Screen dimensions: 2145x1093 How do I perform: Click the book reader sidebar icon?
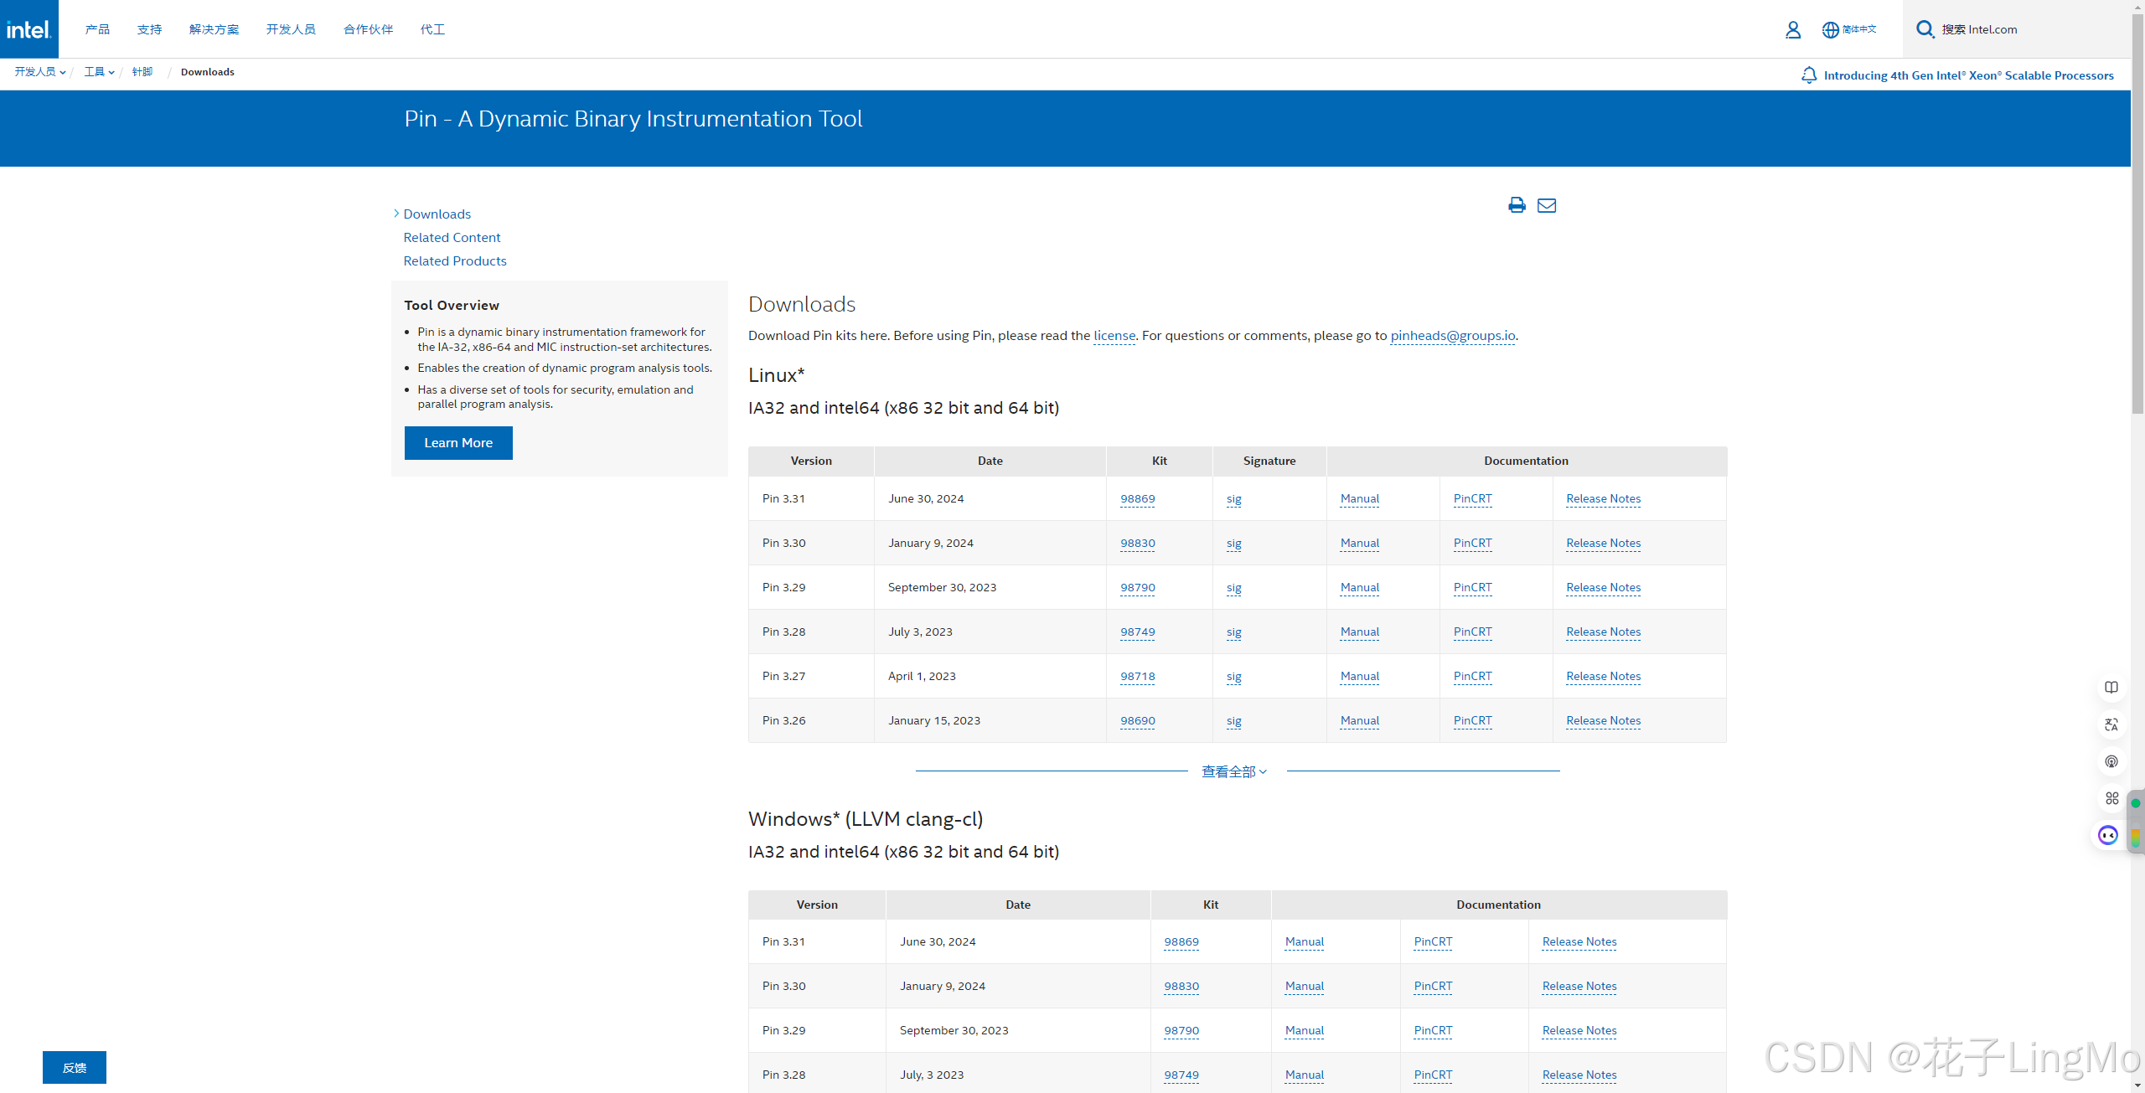pyautogui.click(x=2111, y=688)
